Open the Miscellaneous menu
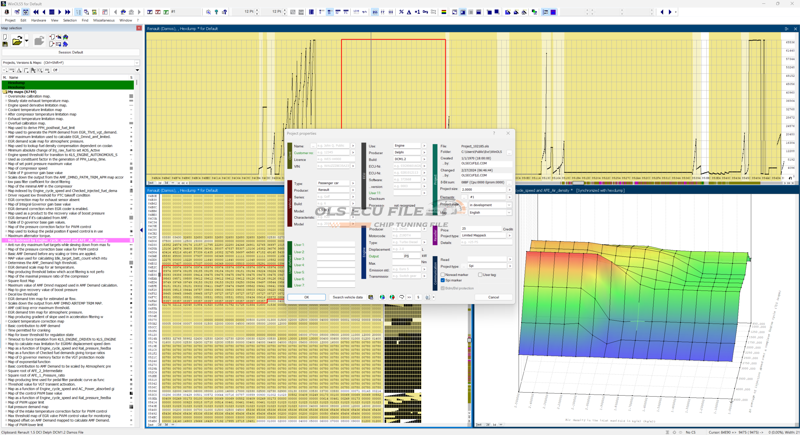 coord(104,20)
